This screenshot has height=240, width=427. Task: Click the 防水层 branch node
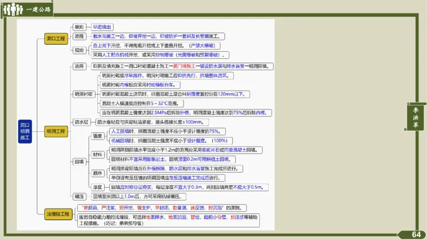(82, 122)
